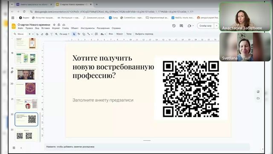Viewport: 273px width, 154px height.
Task: Open the 'Формат' menu
Action: click(56, 28)
